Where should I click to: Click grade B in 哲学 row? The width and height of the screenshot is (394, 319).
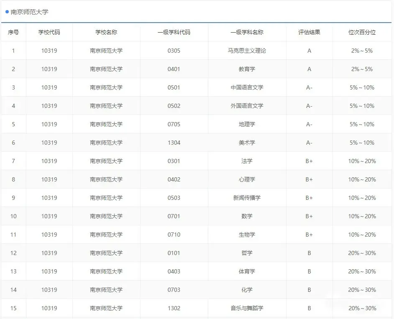(310, 253)
